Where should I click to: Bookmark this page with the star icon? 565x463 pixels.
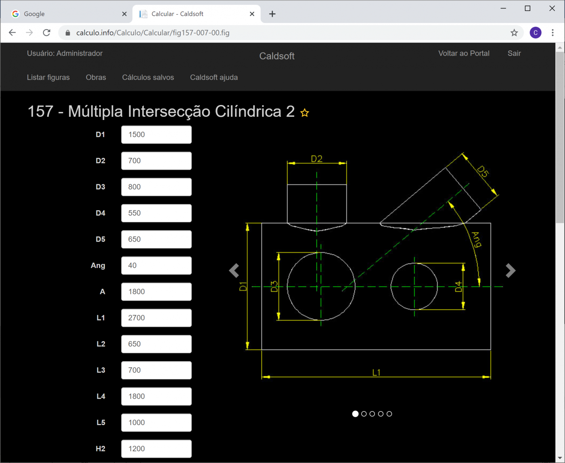[514, 33]
